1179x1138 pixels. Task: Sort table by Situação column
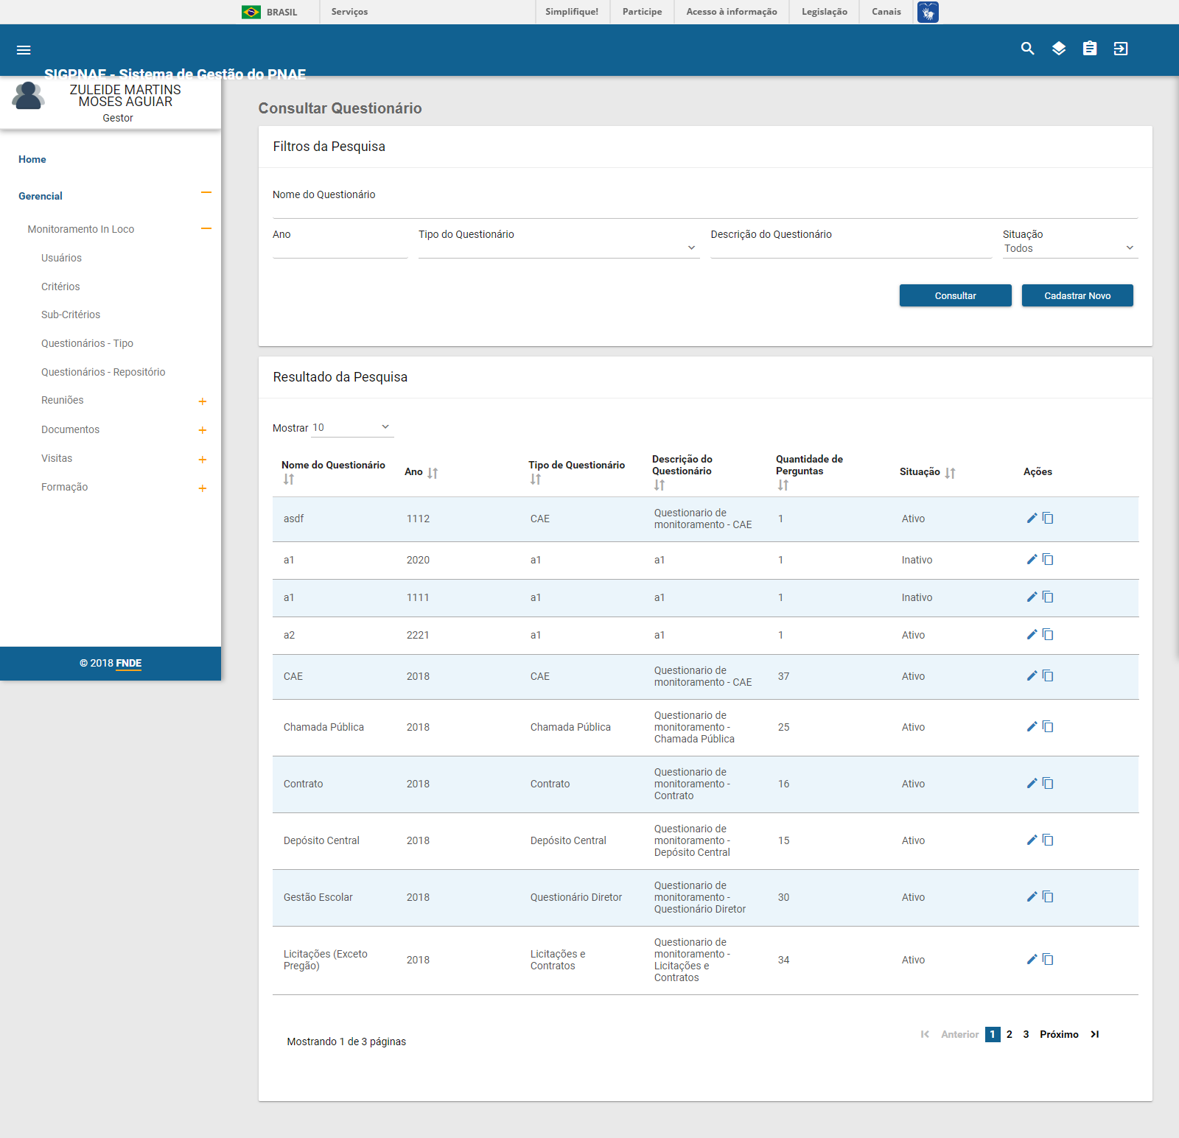point(950,473)
